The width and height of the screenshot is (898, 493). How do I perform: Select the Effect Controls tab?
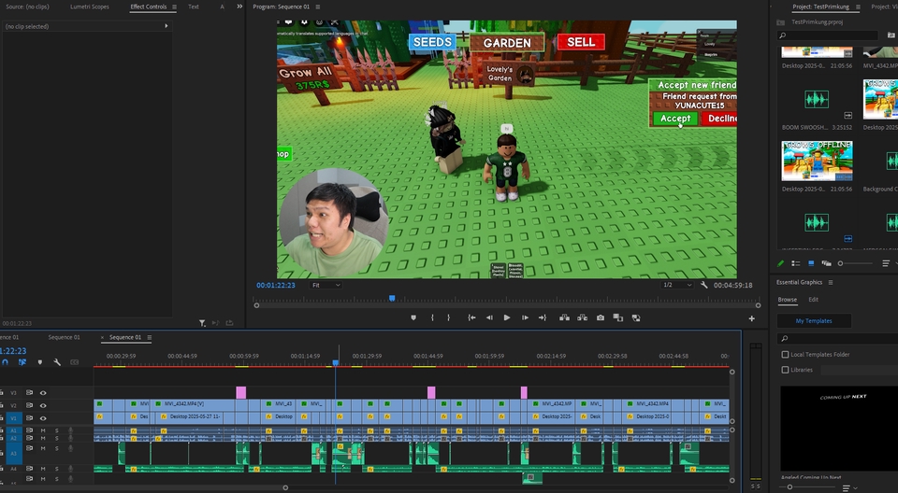tap(149, 7)
